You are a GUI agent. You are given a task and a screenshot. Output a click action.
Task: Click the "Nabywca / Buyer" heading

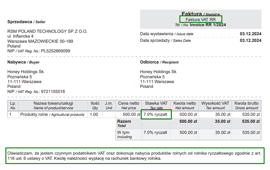click(x=23, y=62)
